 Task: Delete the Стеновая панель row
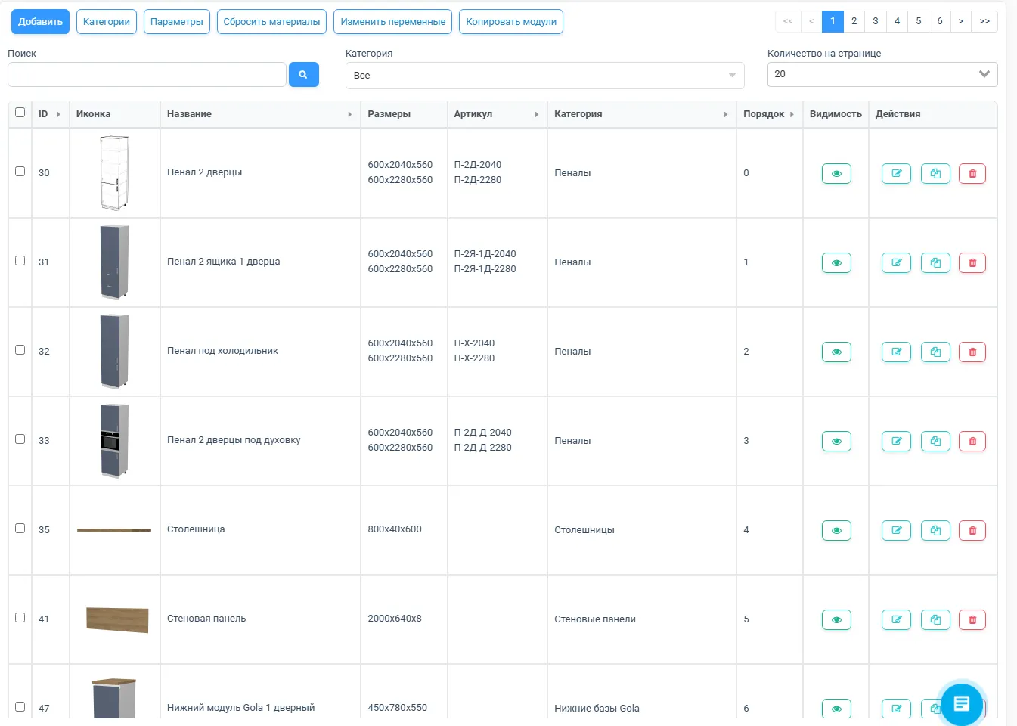coord(972,619)
